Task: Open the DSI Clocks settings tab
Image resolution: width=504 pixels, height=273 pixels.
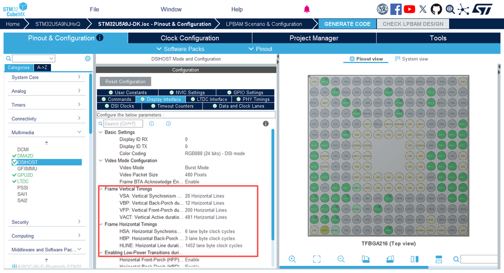Action: 119,106
